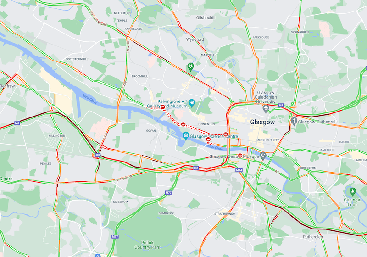Click the M8 shield near Hillington junction
Screen dimensions: 367x257
pos(98,155)
